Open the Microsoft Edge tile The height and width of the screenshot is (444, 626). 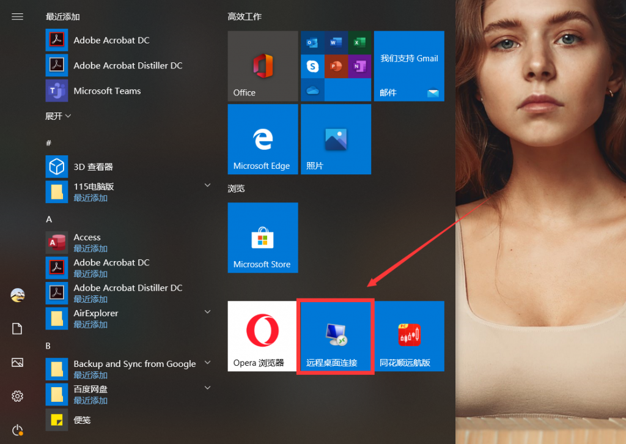(263, 139)
